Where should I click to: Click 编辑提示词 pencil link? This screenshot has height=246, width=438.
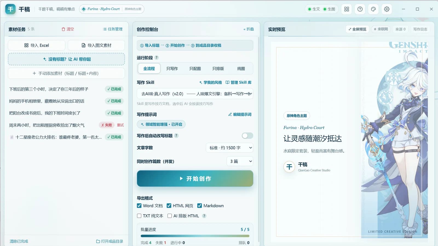240,115
